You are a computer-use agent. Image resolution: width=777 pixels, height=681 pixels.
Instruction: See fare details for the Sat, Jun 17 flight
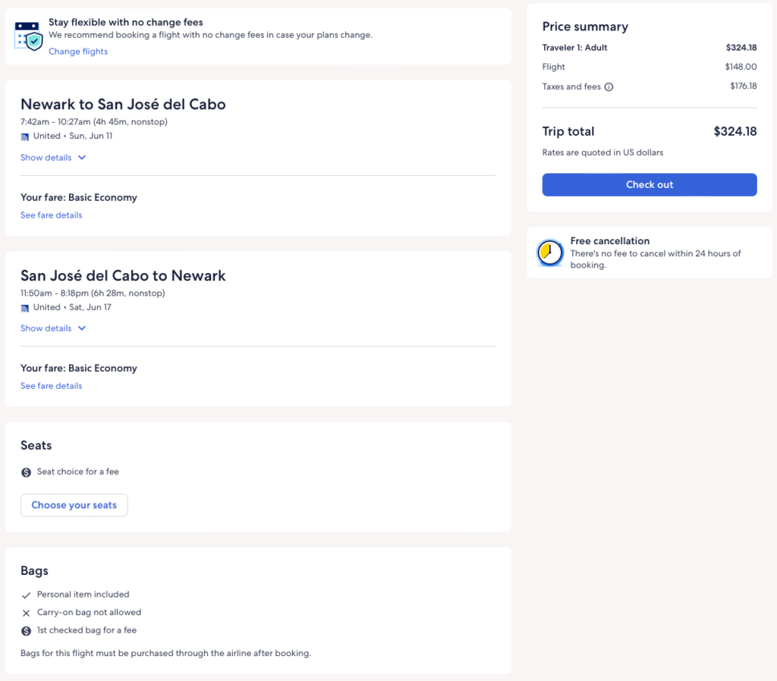[51, 386]
